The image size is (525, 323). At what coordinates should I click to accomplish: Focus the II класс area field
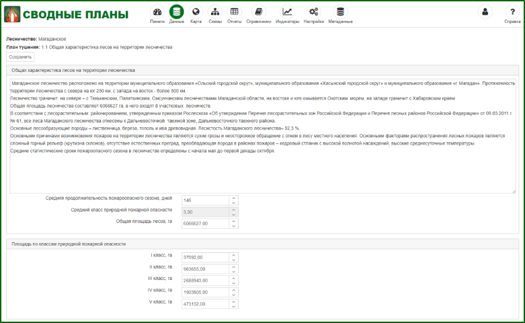205,269
